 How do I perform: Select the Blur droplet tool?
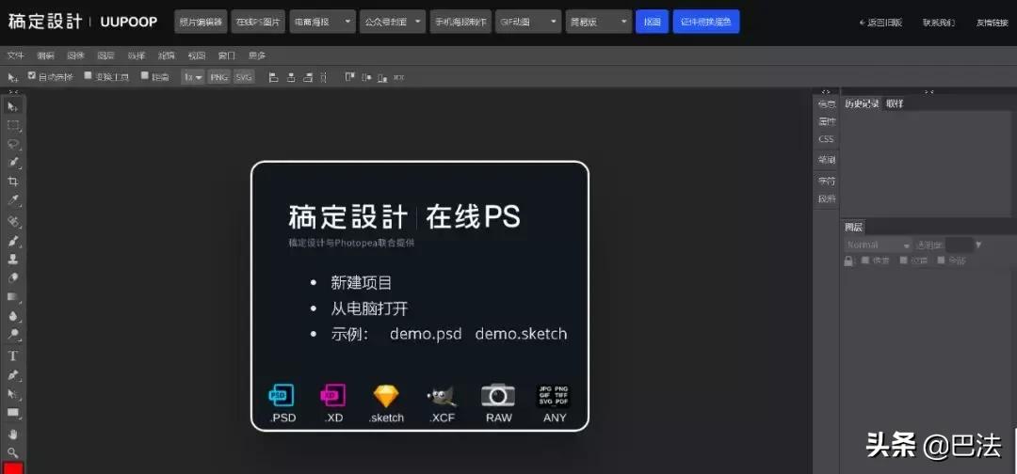point(13,317)
